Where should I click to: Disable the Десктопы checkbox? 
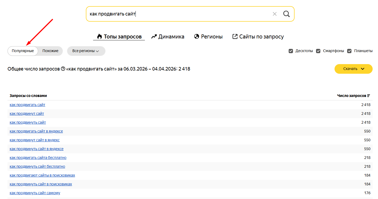point(291,50)
